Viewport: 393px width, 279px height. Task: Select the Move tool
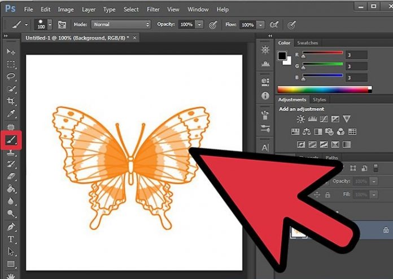[x=11, y=51]
